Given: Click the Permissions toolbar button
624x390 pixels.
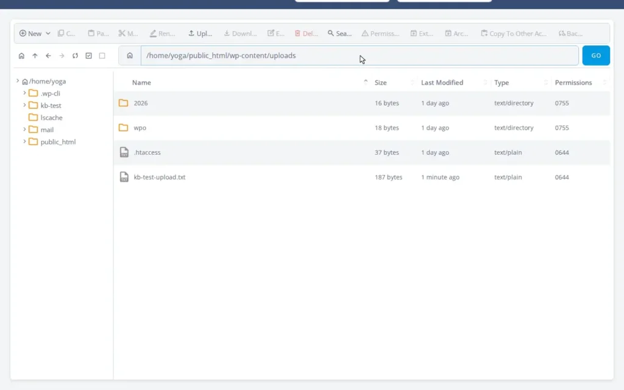Looking at the screenshot, I should 380,34.
